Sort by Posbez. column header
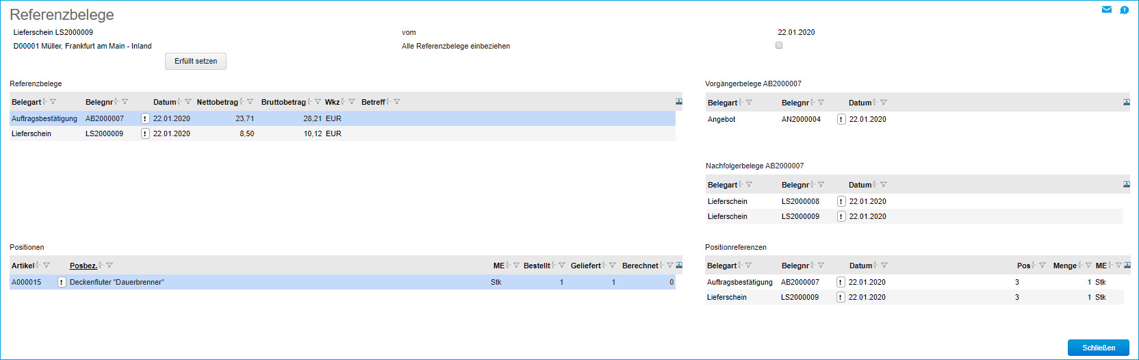 click(83, 266)
